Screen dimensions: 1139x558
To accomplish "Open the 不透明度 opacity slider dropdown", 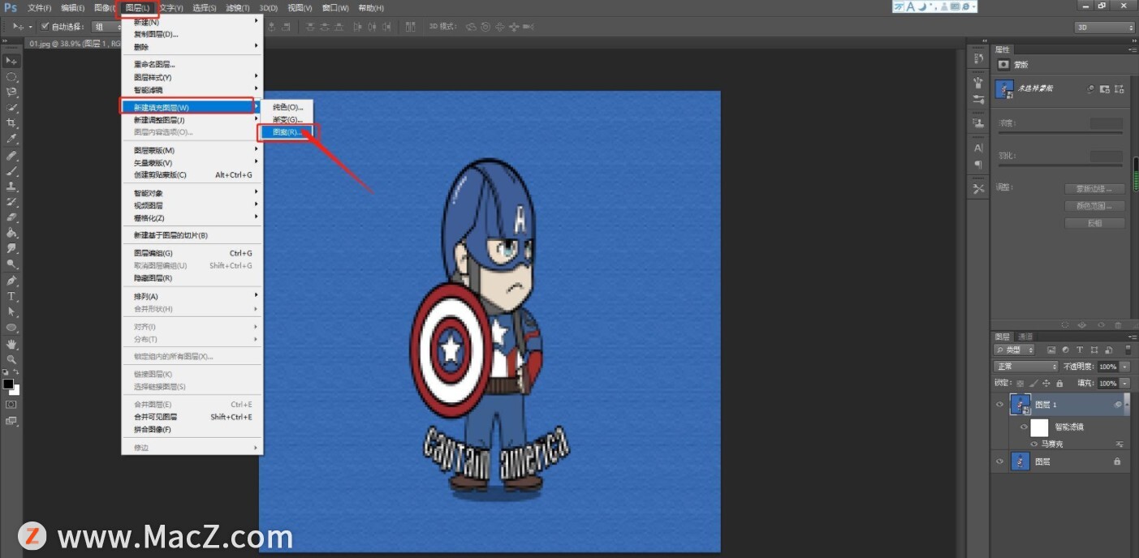I will (x=1124, y=367).
